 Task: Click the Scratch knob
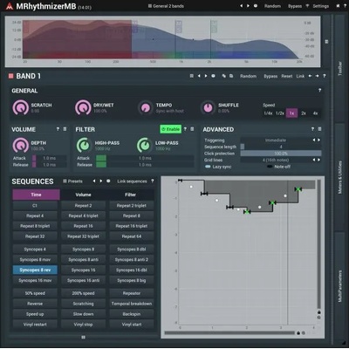pos(20,107)
